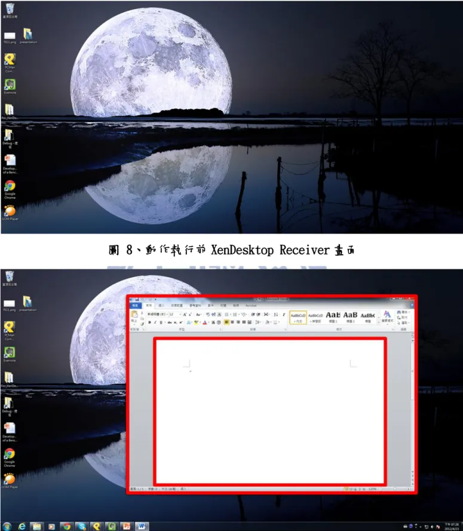
Task: Expand the numbered list style arrow
Action: pos(240,314)
